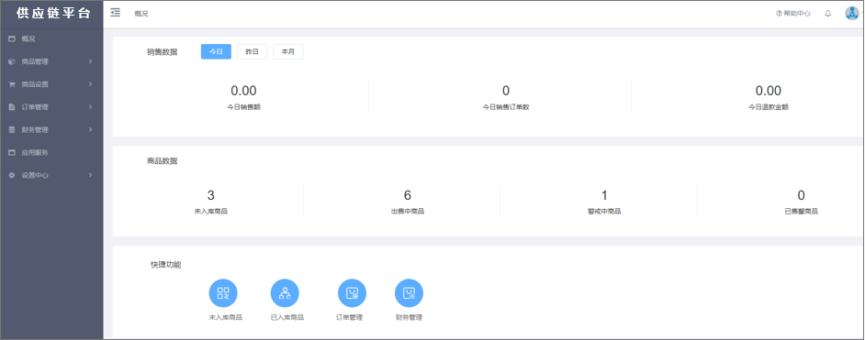Screen dimensions: 865x340
Task: Click the 财务管理 database icon
Action: [12, 130]
